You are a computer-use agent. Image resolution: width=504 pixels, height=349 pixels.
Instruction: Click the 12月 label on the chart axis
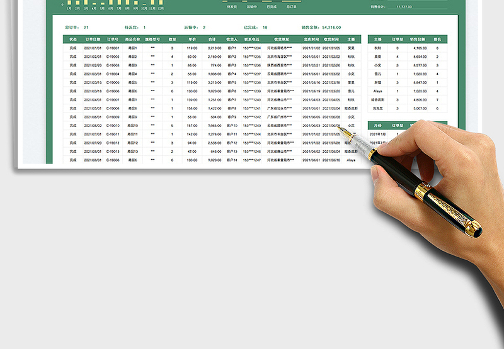pos(161,9)
